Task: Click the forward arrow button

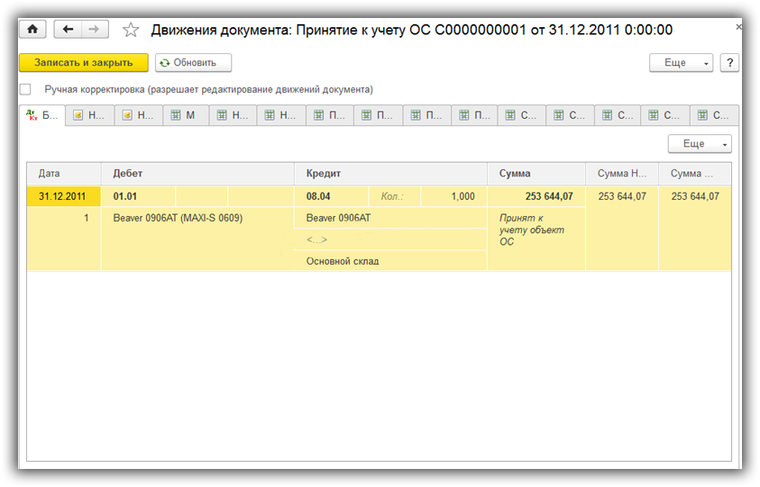Action: coord(94,30)
